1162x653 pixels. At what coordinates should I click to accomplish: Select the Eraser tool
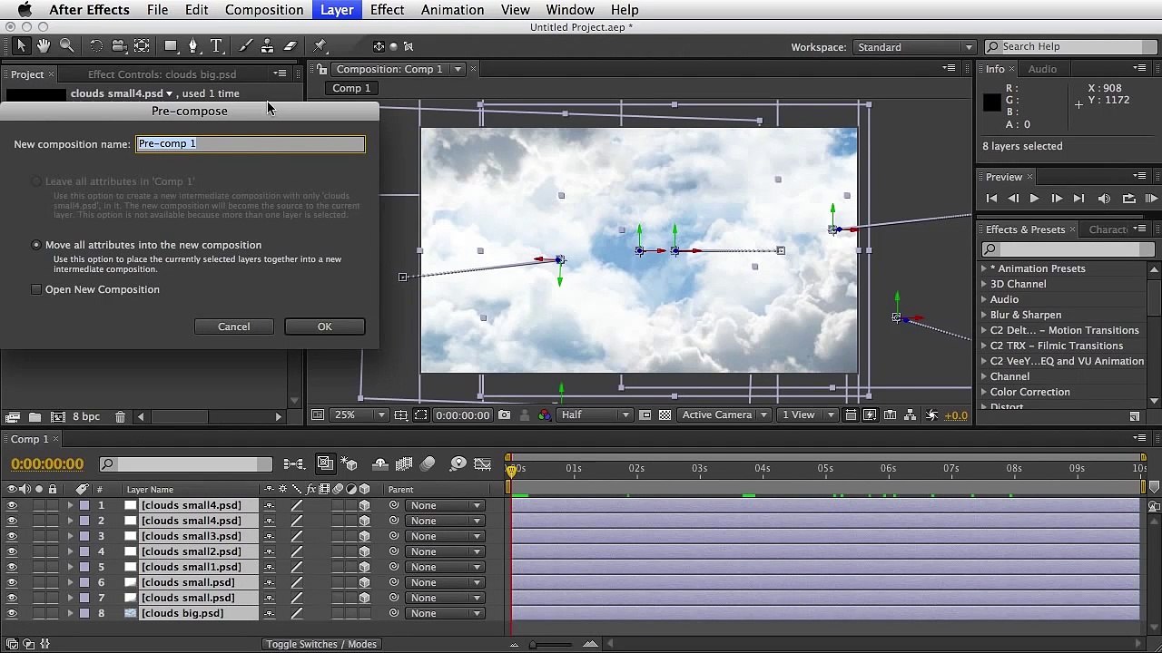[x=290, y=46]
